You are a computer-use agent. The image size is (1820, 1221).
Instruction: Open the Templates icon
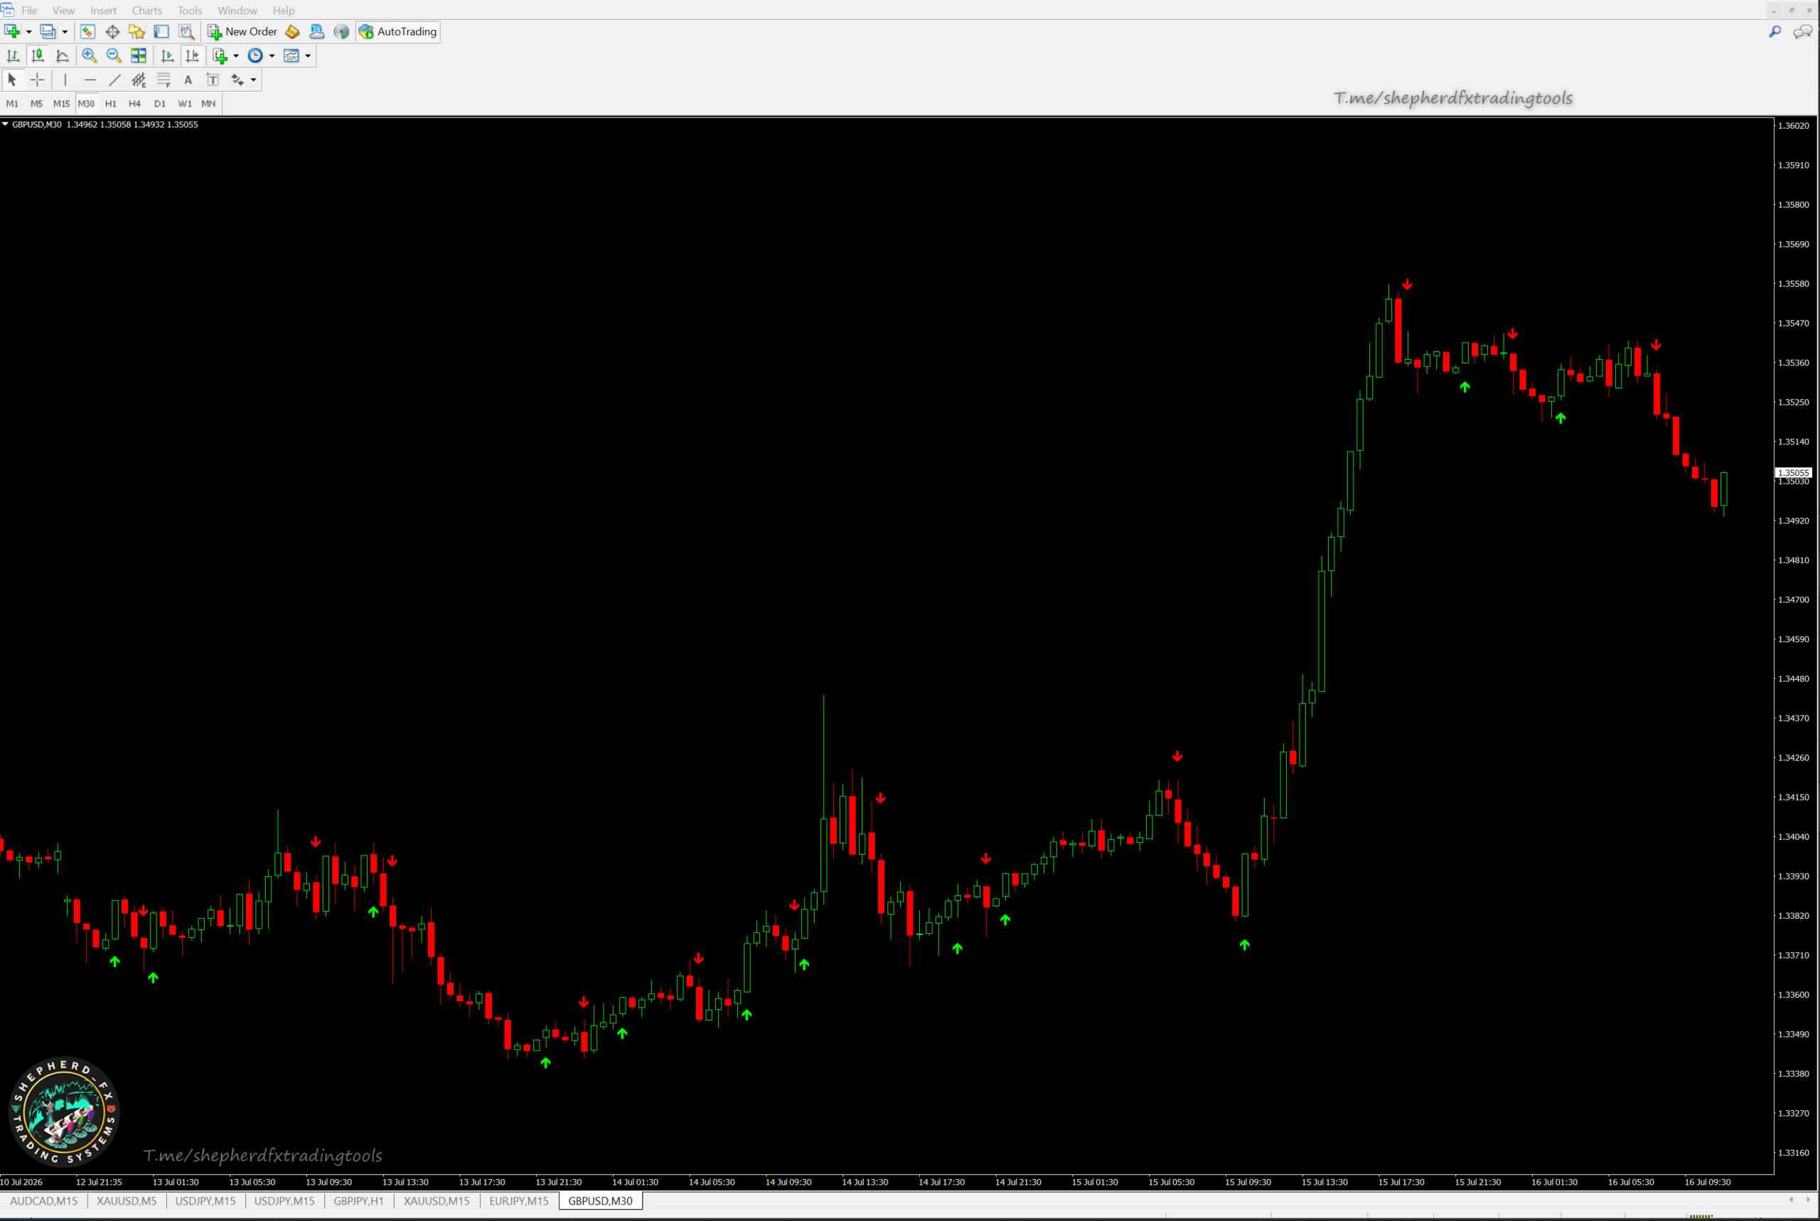[291, 55]
